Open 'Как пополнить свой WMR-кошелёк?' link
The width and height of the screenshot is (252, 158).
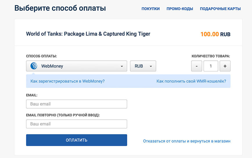tap(191, 81)
